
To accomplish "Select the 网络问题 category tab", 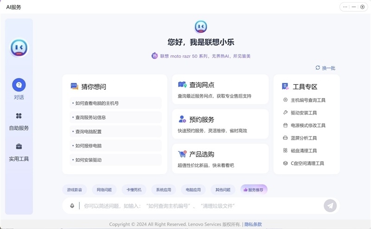I will 104,190.
